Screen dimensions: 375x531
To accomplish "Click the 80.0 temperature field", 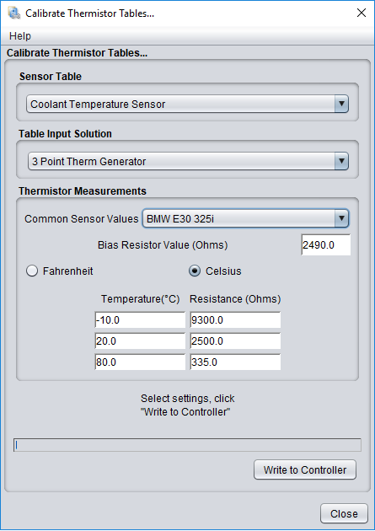I will [x=140, y=362].
